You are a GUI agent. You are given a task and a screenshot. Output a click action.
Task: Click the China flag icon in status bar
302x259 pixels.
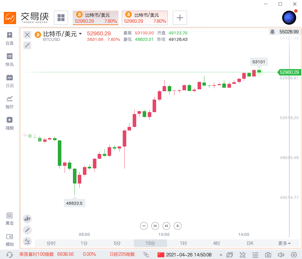pyautogui.click(x=161, y=255)
